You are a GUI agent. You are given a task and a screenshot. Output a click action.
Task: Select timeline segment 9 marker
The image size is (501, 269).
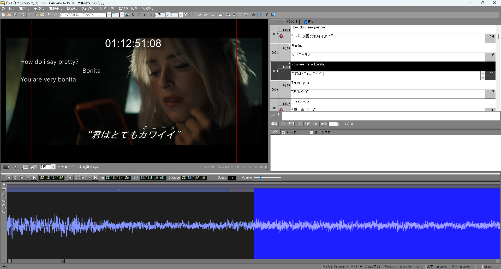pos(377,190)
